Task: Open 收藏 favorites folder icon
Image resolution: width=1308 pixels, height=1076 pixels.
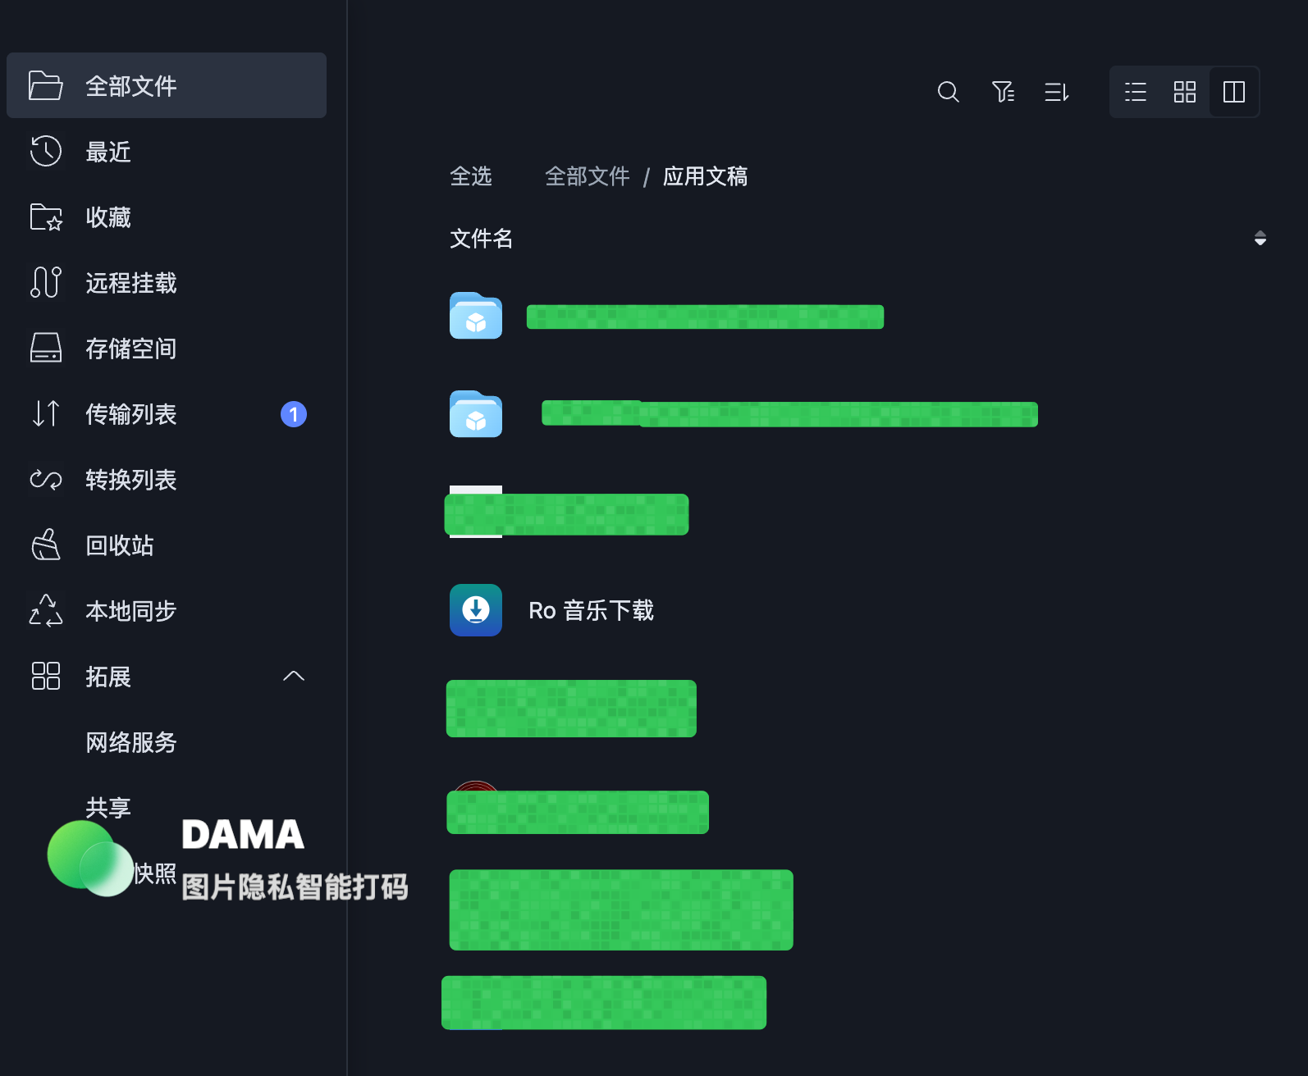Action: (x=46, y=217)
